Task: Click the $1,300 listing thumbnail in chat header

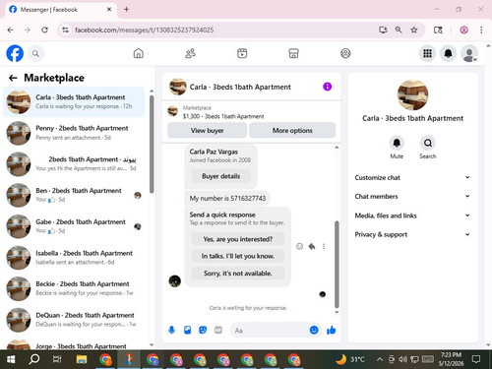Action: pos(173,111)
